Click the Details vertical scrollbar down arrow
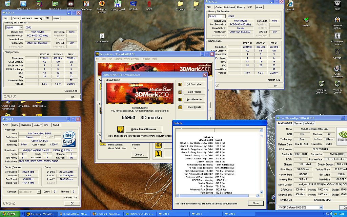The image size is (347, 217). coord(261,192)
